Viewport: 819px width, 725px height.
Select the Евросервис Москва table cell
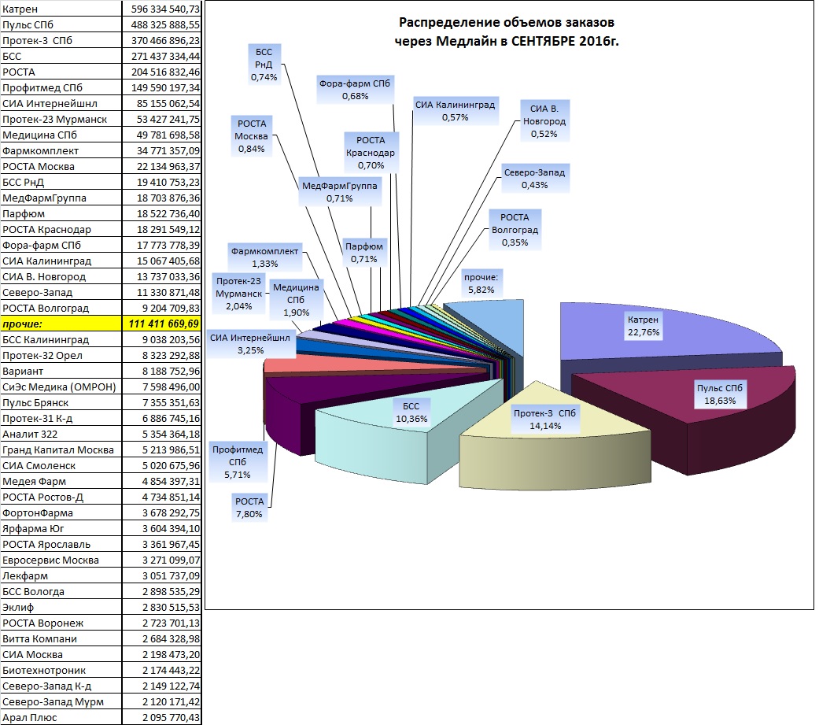click(x=61, y=560)
